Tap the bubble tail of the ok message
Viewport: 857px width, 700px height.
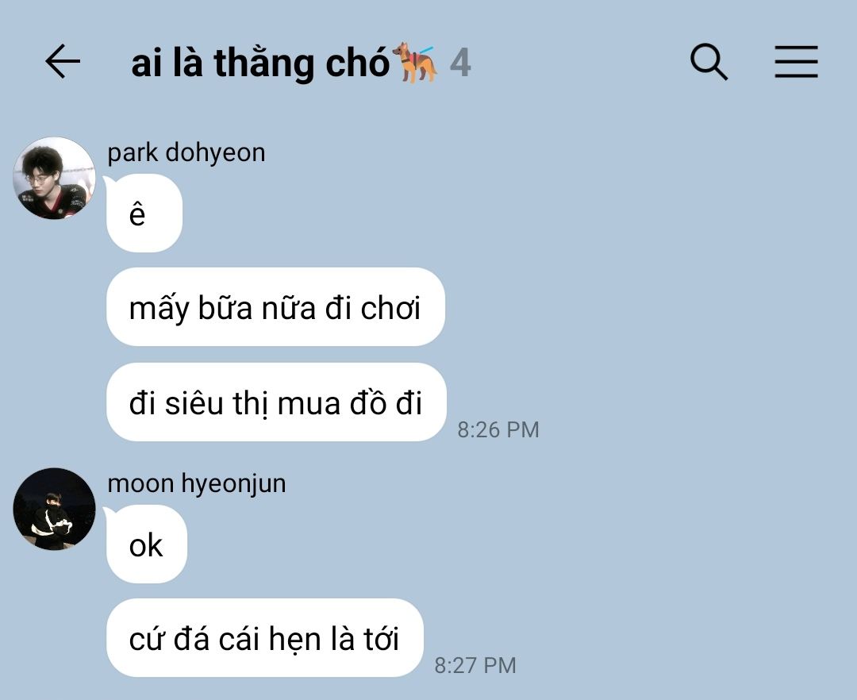(x=110, y=512)
